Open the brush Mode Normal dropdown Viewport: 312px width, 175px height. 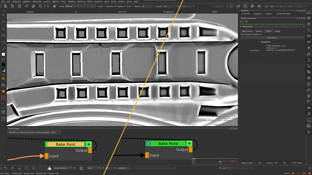click(x=80, y=6)
